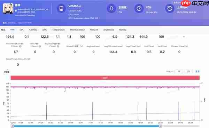Click the left handle of the timeline range slider
This screenshot has height=128, width=209.
pyautogui.click(x=13, y=126)
